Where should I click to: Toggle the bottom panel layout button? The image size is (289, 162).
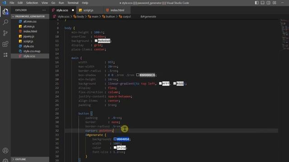pyautogui.click(x=262, y=3)
